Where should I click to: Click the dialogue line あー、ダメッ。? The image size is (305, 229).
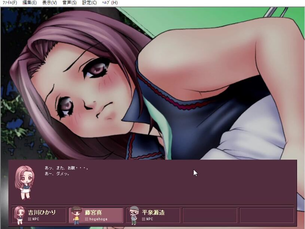point(57,174)
